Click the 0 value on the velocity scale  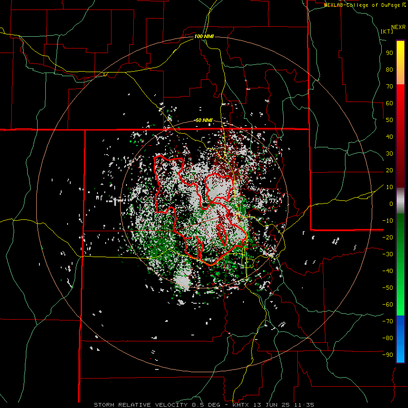tap(391, 204)
